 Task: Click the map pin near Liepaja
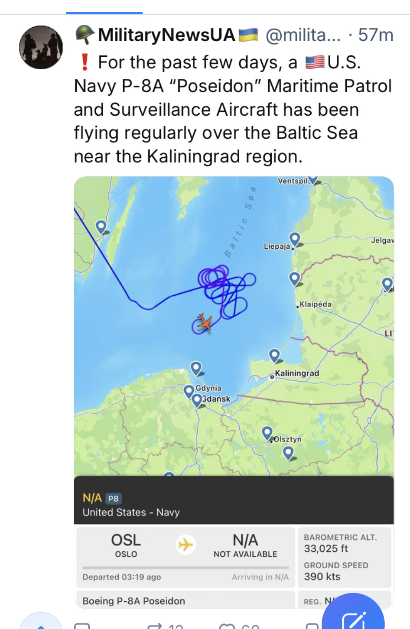point(295,238)
